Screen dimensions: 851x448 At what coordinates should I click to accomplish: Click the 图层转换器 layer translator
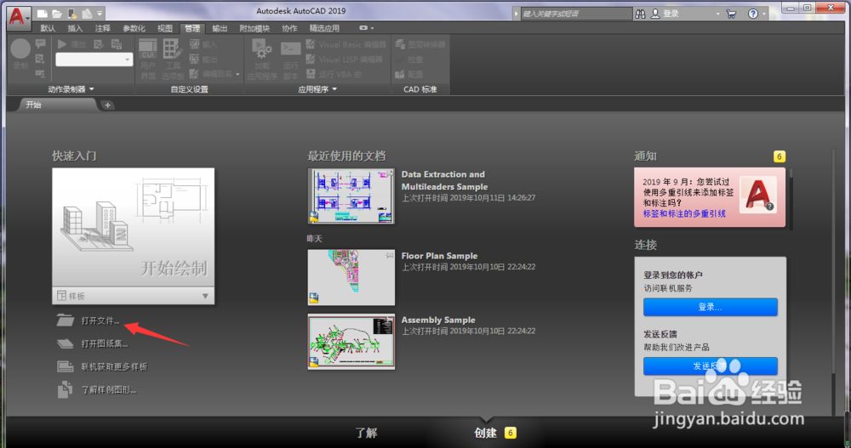click(420, 44)
